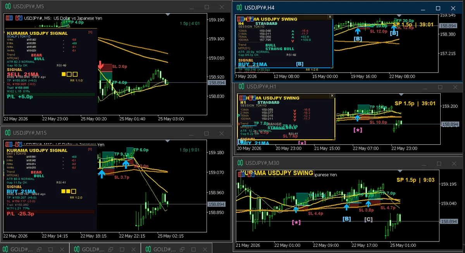Open one-click trading panel icon in M15 chart
The image size is (465, 253).
[9, 145]
